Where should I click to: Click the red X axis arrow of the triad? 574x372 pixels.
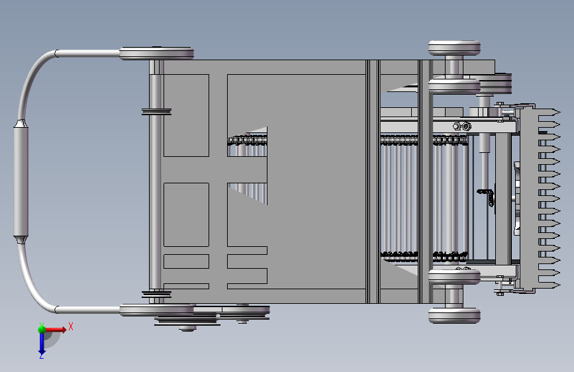point(56,330)
